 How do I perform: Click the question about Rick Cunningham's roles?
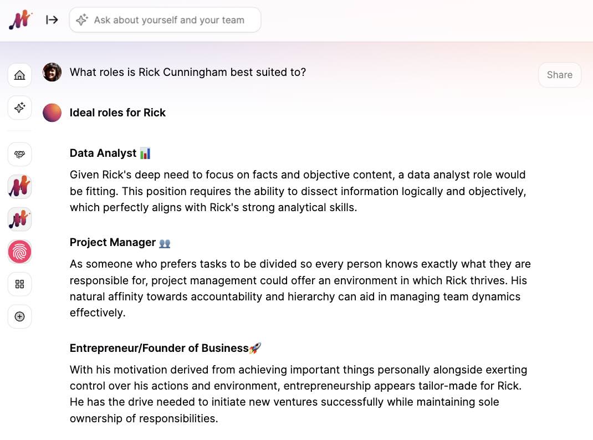[x=187, y=72]
